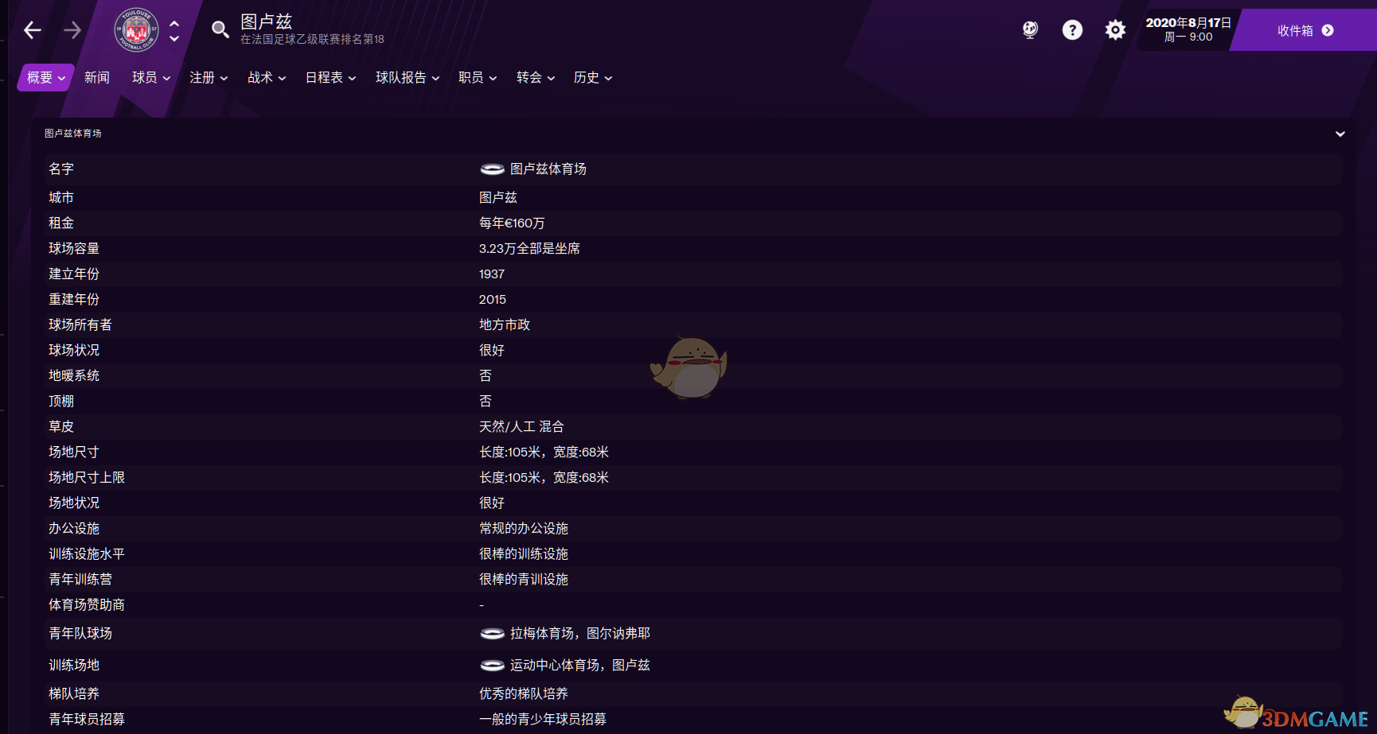Select the 常规的办公设施 value
Viewport: 1377px width, 734px height.
tap(524, 528)
